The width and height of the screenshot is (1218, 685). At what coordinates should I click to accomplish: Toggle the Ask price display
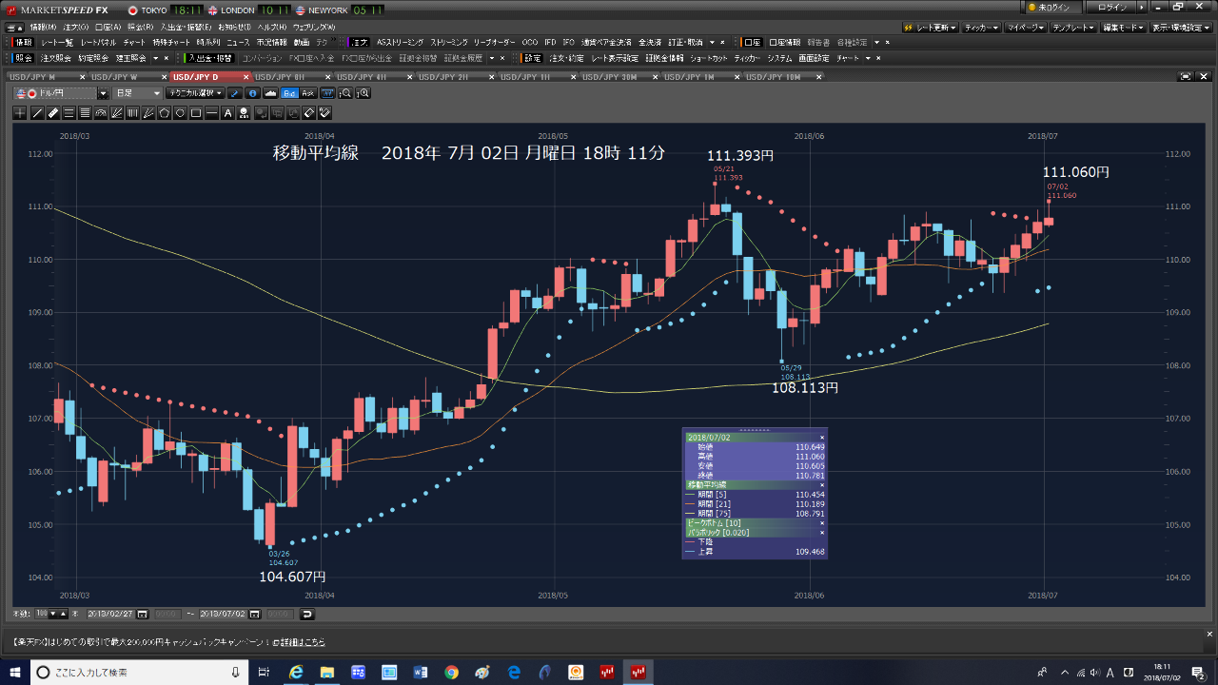pos(307,93)
